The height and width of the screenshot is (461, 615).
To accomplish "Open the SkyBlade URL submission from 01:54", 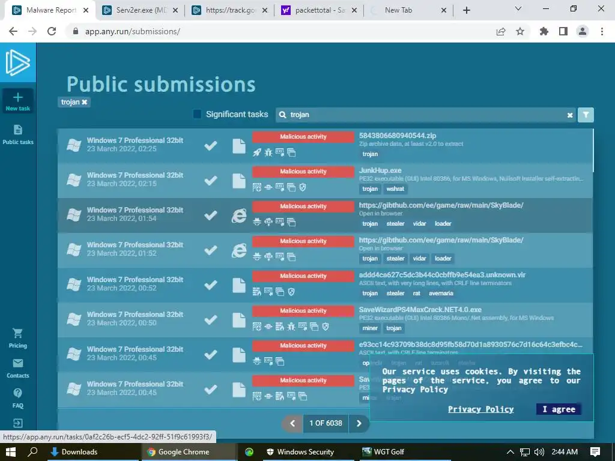I will [x=441, y=205].
